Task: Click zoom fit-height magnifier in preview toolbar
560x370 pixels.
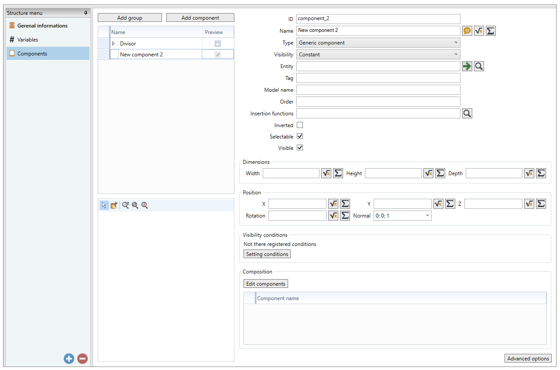Action: [x=144, y=205]
